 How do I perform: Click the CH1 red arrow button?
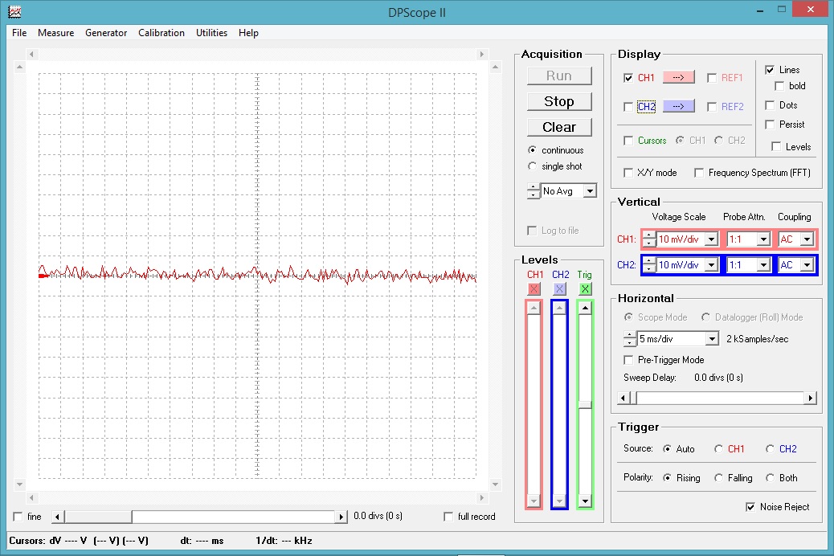(678, 77)
